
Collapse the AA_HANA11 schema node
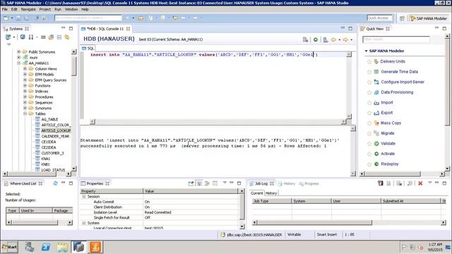tap(19, 63)
